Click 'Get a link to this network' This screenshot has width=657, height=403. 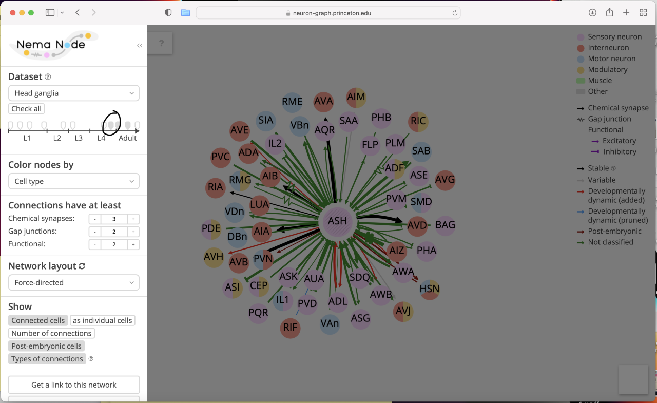[73, 385]
